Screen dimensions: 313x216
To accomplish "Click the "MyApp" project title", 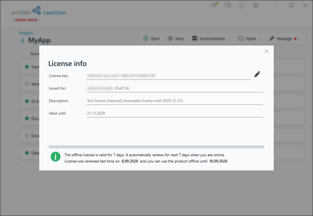I will pos(39,40).
